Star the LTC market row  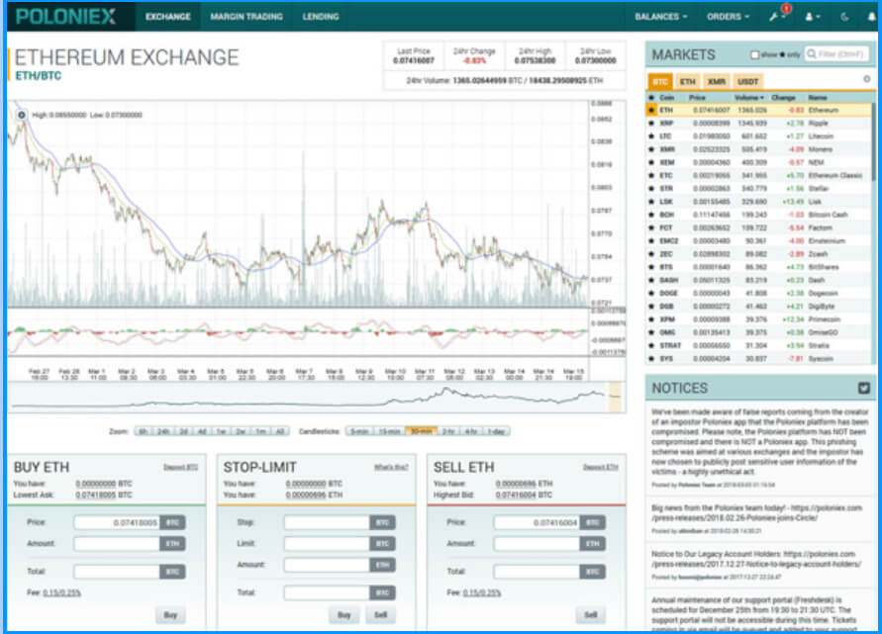(651, 136)
